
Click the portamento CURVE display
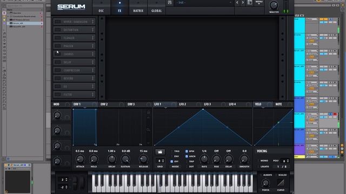[281, 183]
